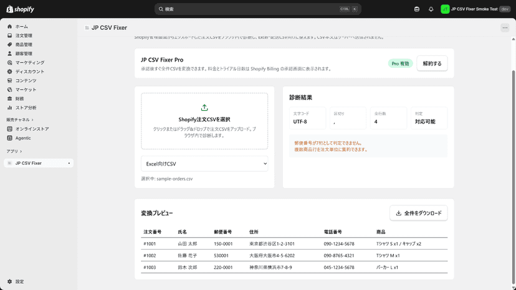Select ストア分析 in the sidebar
The image size is (516, 290).
tap(26, 108)
